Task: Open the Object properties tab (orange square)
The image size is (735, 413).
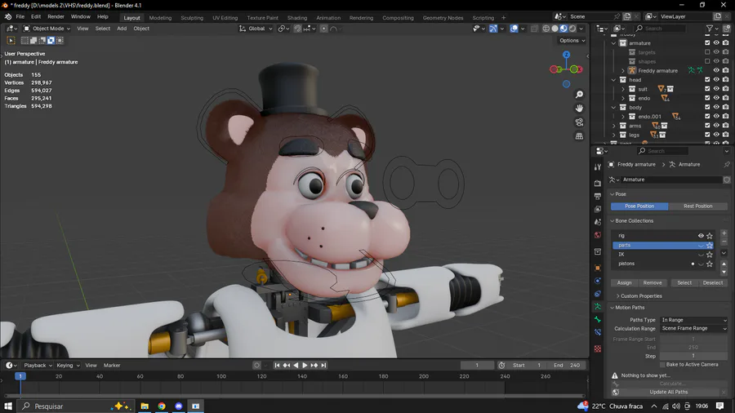Action: click(598, 268)
